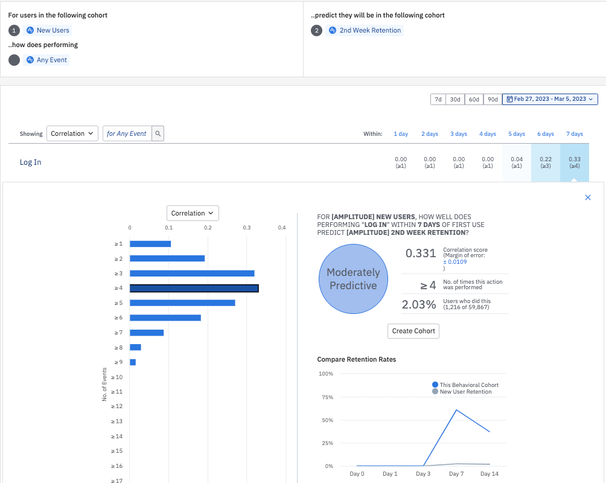The image size is (606, 483).
Task: Click the New Users cohort chip
Action: tap(47, 30)
